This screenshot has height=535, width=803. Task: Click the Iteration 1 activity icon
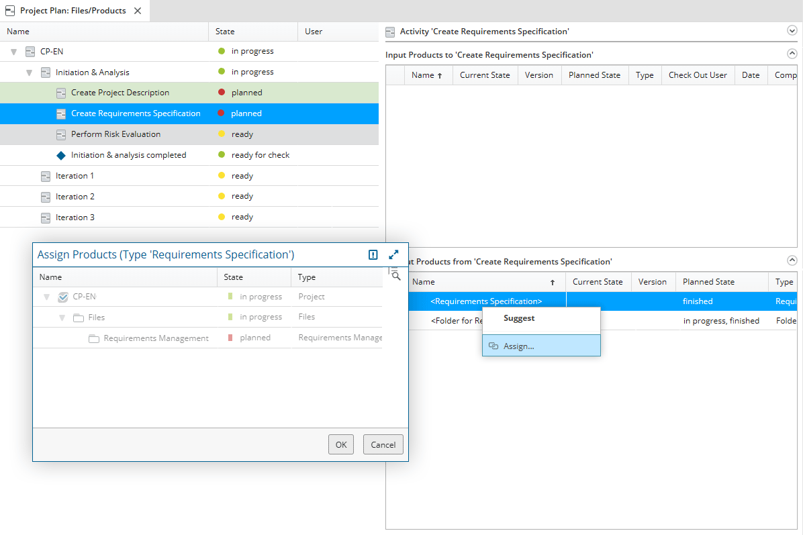(x=46, y=176)
